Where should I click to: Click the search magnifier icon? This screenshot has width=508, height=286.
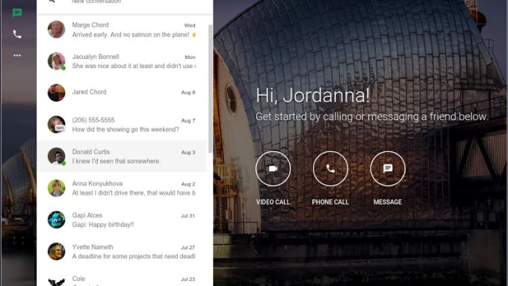(52, 1)
